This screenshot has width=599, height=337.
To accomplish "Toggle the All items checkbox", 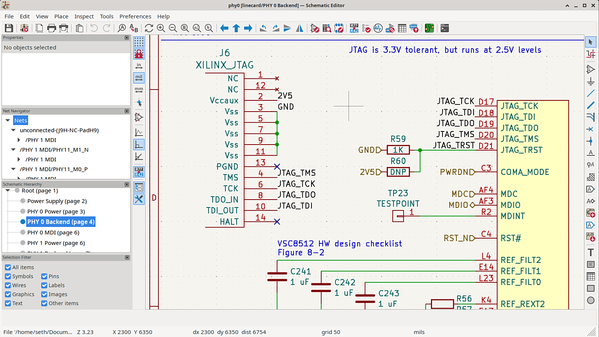I will point(8,267).
